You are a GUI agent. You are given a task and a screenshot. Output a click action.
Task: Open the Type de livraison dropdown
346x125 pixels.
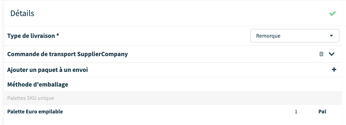coord(295,36)
